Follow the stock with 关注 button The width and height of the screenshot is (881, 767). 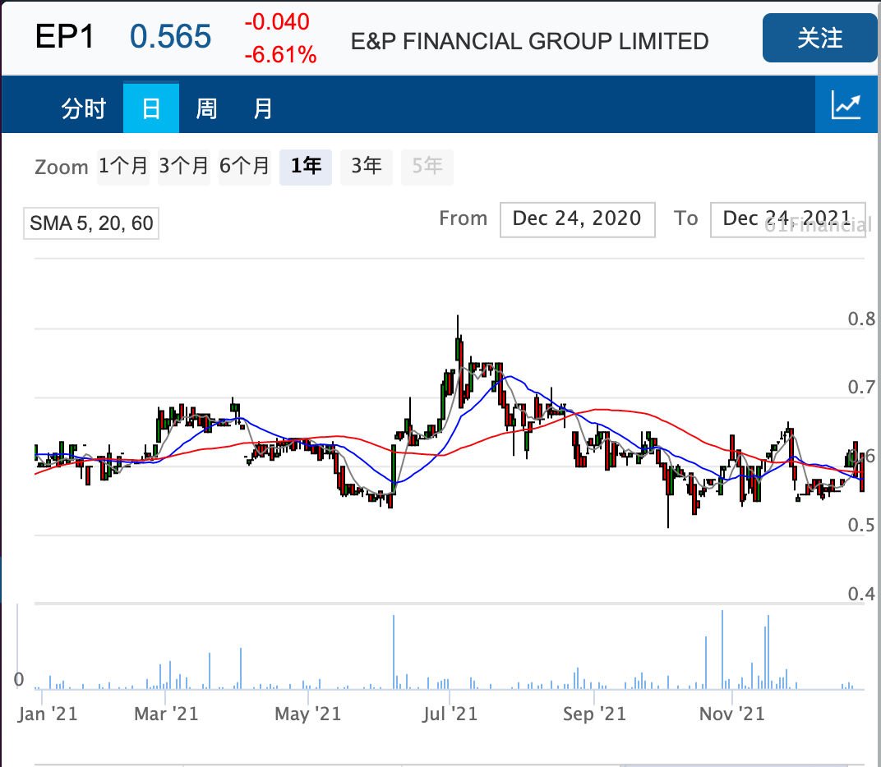pos(819,38)
